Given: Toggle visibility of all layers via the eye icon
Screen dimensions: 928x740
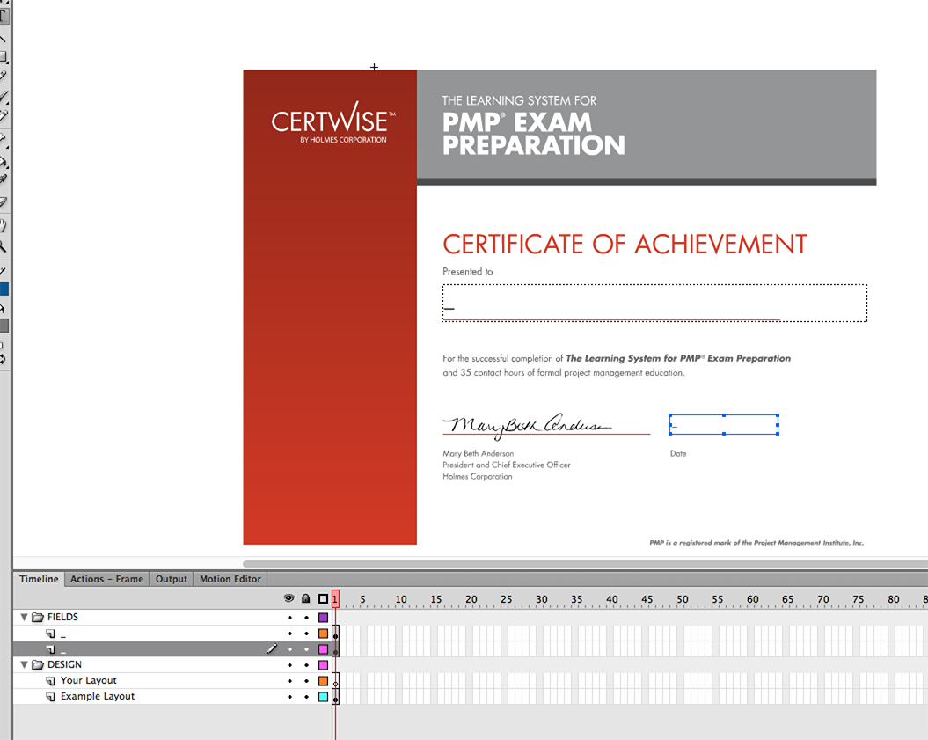Looking at the screenshot, I should [x=289, y=598].
